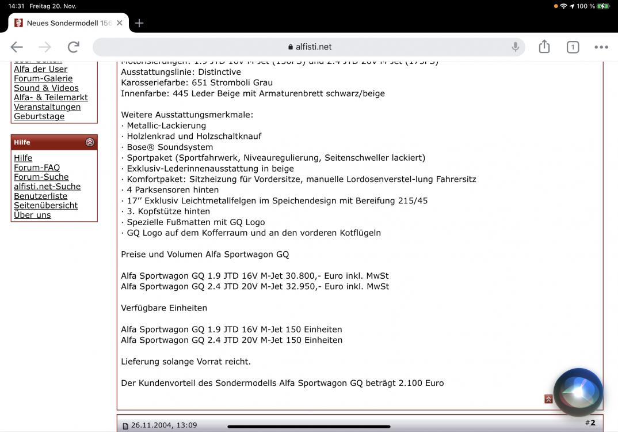Click the Kundenvorteil 2.100 Euro sentence
Image resolution: width=618 pixels, height=432 pixels.
coord(282,383)
